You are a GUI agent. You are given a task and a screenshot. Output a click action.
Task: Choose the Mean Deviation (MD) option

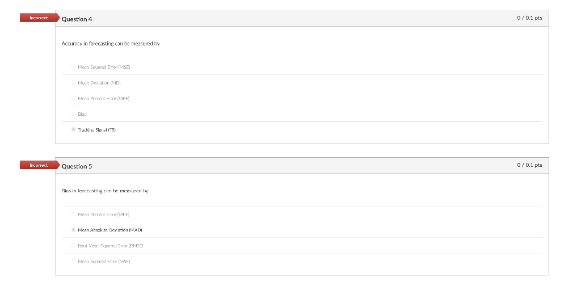point(73,83)
